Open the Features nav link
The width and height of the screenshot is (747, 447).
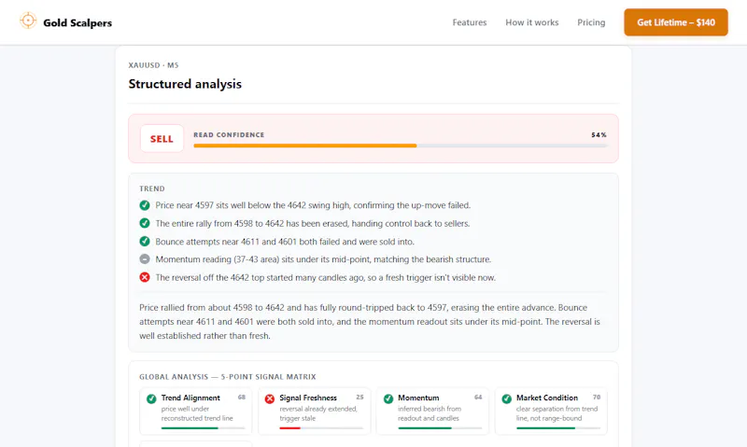470,22
